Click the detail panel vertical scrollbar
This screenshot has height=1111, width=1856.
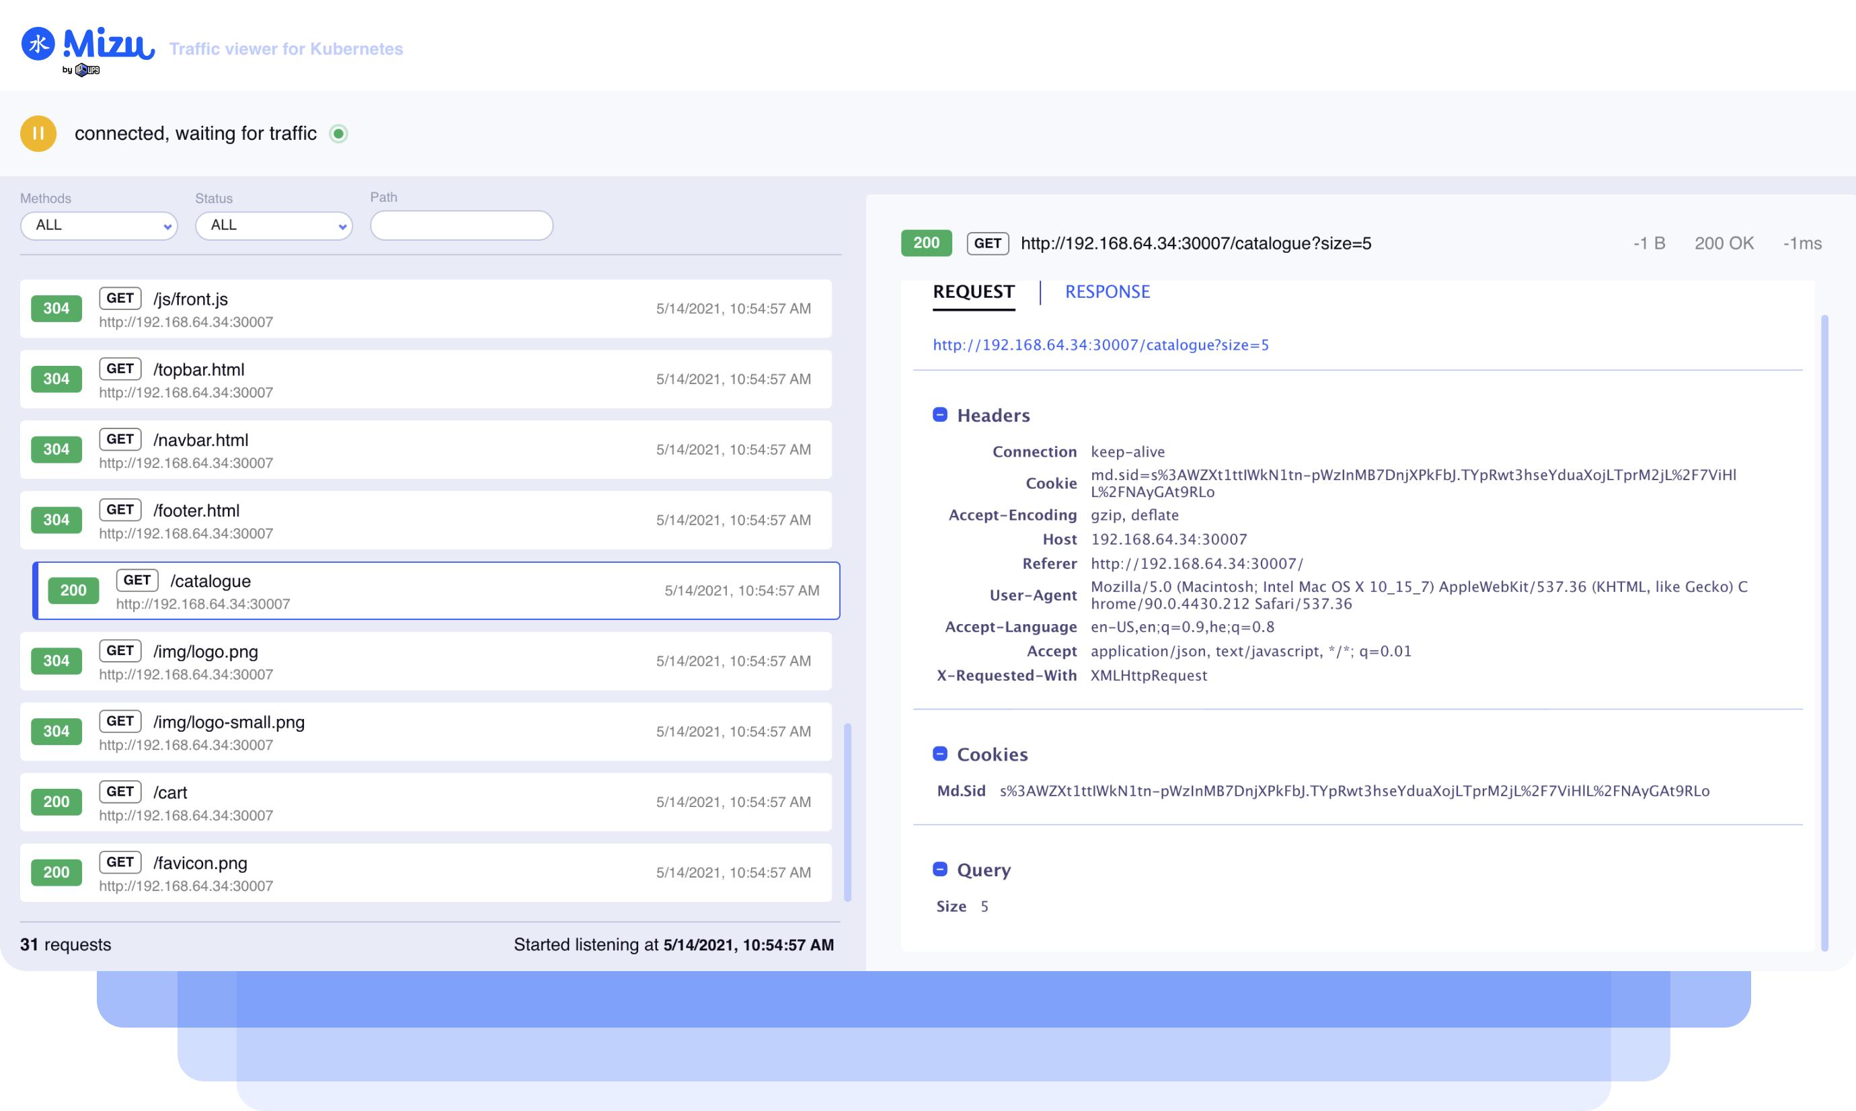point(1824,633)
